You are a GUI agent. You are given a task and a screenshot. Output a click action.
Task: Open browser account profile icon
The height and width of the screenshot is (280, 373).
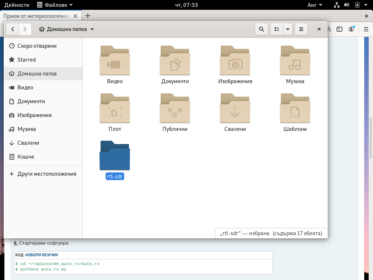tap(351, 29)
